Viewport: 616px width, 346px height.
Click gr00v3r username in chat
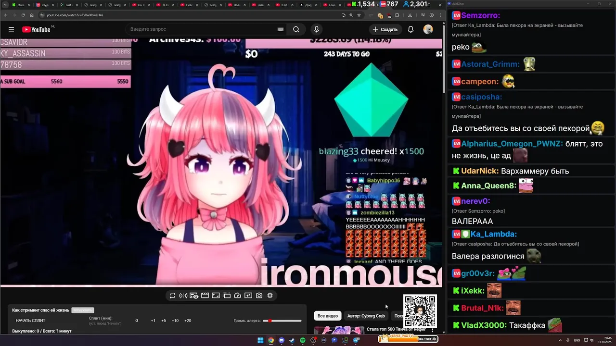478,273
